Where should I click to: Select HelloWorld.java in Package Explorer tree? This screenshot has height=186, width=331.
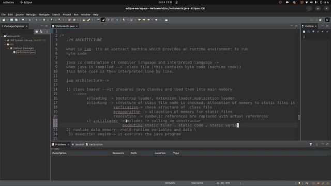(25, 52)
